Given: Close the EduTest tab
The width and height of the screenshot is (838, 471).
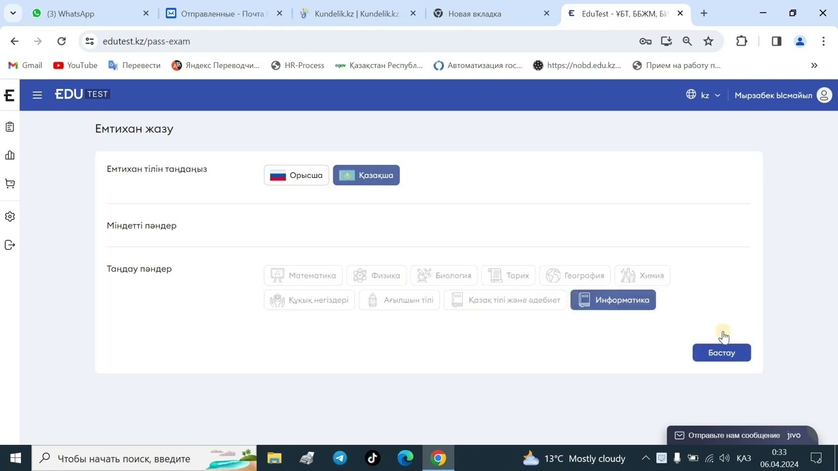Looking at the screenshot, I should [680, 13].
